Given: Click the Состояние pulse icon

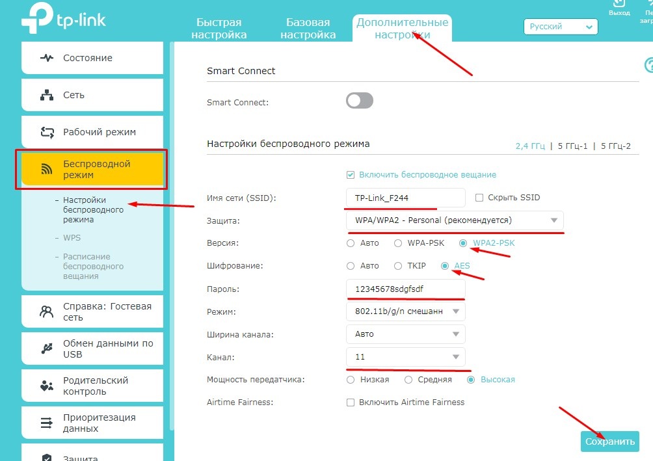Looking at the screenshot, I should pyautogui.click(x=47, y=58).
